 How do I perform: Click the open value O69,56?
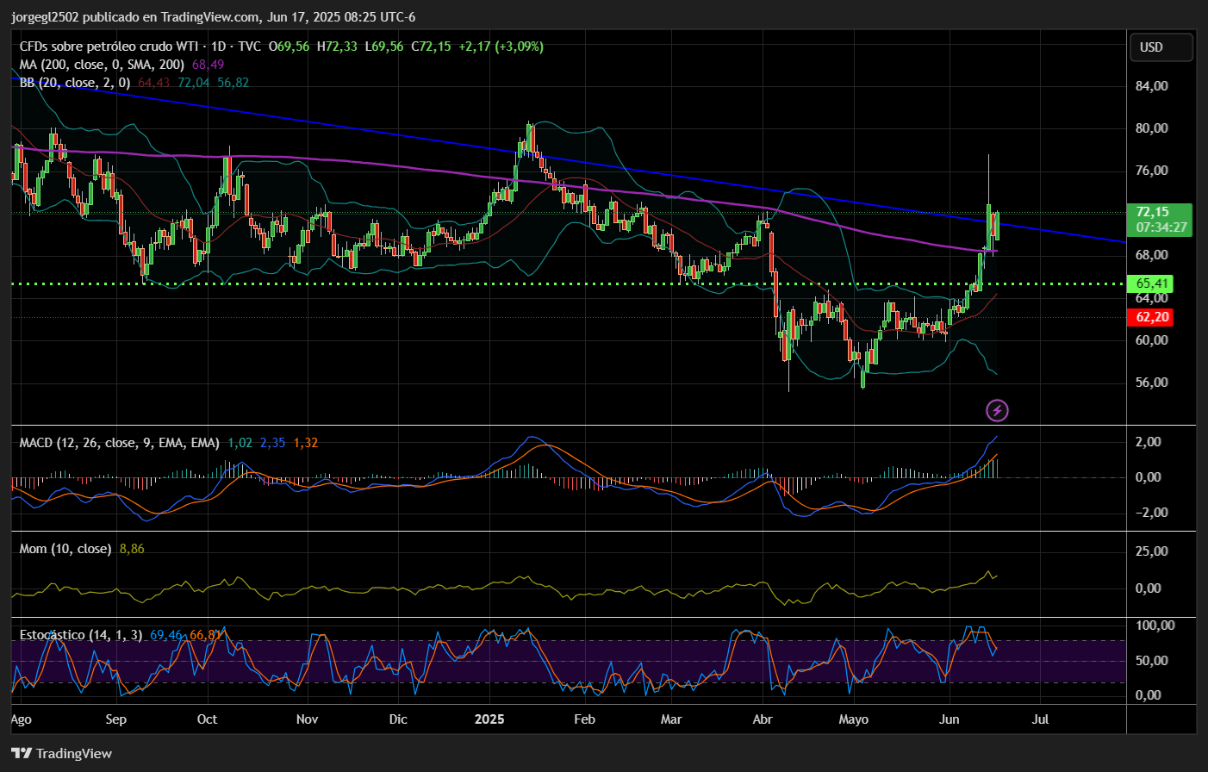pyautogui.click(x=289, y=47)
